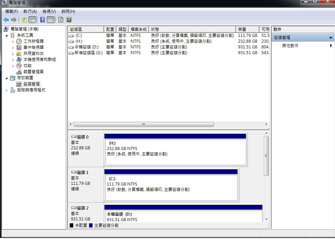Viewport: 335px width, 239px height.
Task: Open the 檔案(F) menu
Action: tap(12, 12)
